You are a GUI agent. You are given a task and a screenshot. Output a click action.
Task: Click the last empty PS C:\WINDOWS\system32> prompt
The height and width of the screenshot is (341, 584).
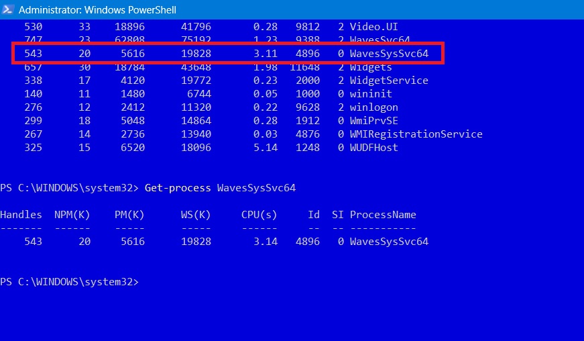pyautogui.click(x=69, y=282)
